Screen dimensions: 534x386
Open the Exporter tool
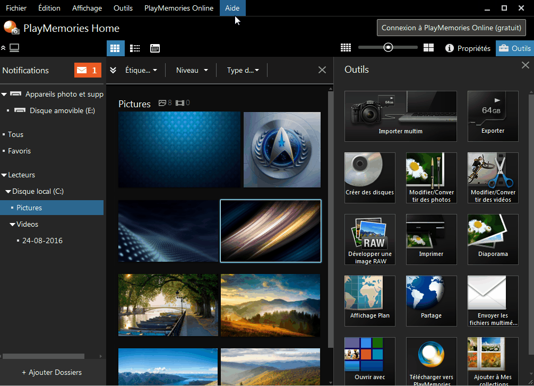pos(493,116)
